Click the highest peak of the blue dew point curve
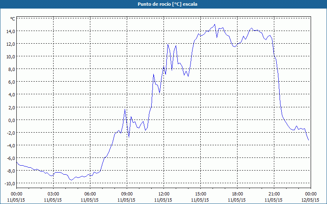Screen dimensions: 327x204 215,24
